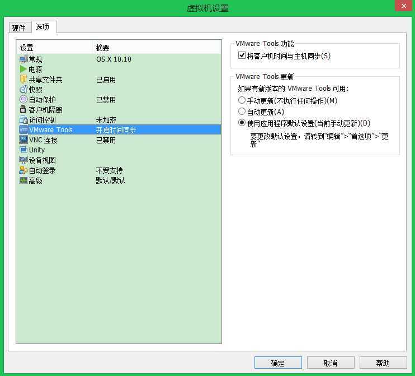Select the Unity row label
This screenshot has width=415, height=376.
(37, 150)
